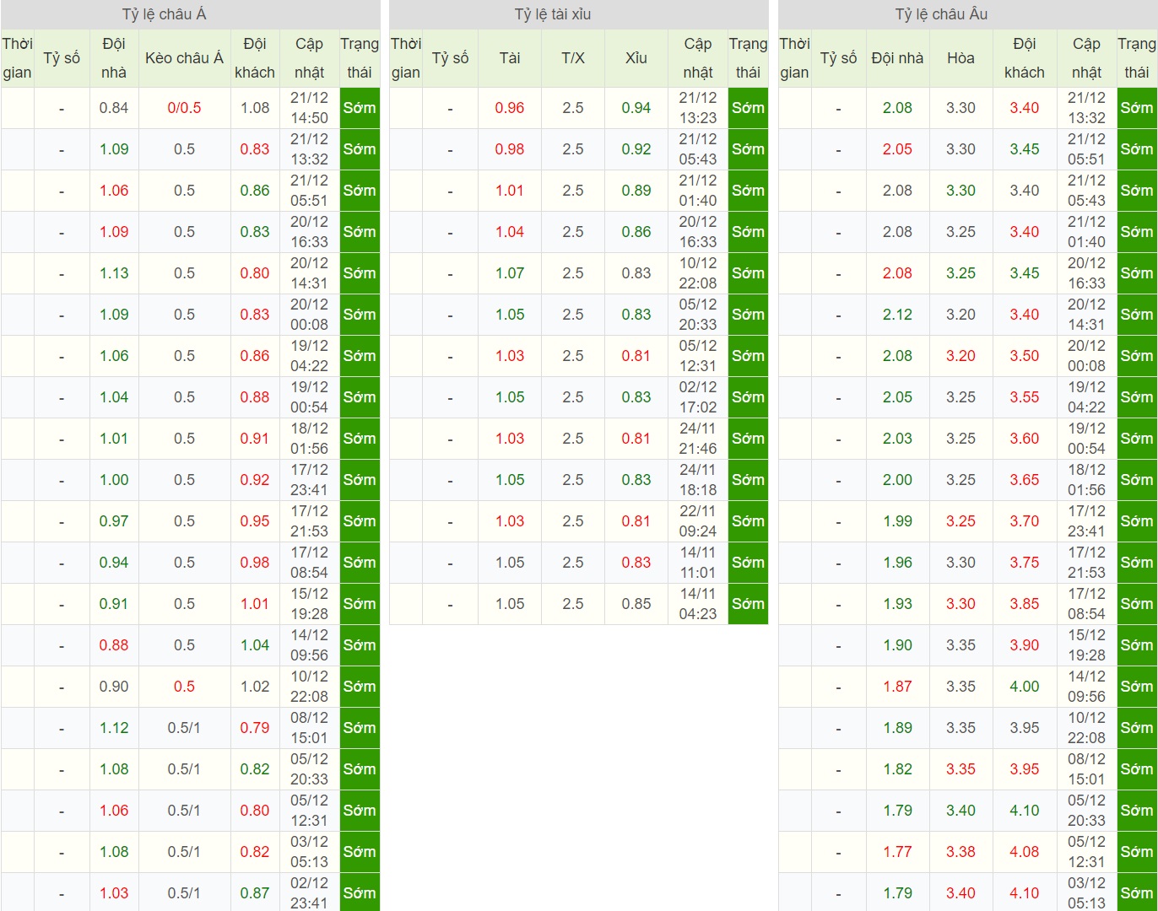Click 'Tỷ số' header in the châu Á table
The width and height of the screenshot is (1158, 911).
(62, 58)
